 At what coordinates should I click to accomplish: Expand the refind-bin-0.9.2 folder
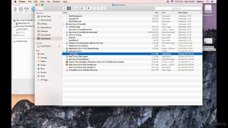pyautogui.click(x=64, y=51)
